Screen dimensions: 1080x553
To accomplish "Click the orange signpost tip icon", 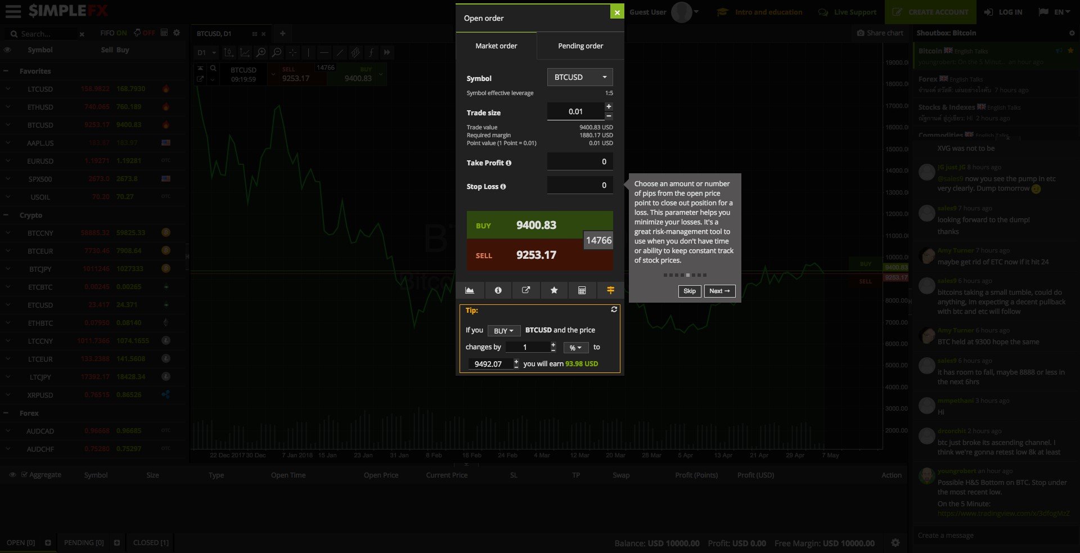I will coord(610,290).
